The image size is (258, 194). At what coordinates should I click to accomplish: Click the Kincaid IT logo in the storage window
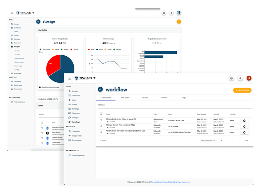pos(25,13)
